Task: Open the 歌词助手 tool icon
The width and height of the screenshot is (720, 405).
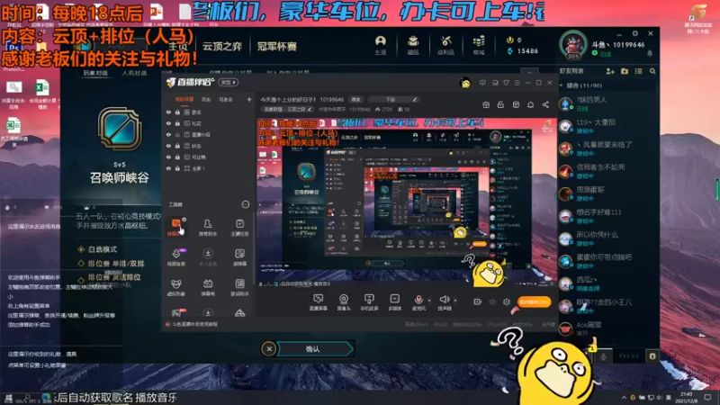Action: pos(239,287)
